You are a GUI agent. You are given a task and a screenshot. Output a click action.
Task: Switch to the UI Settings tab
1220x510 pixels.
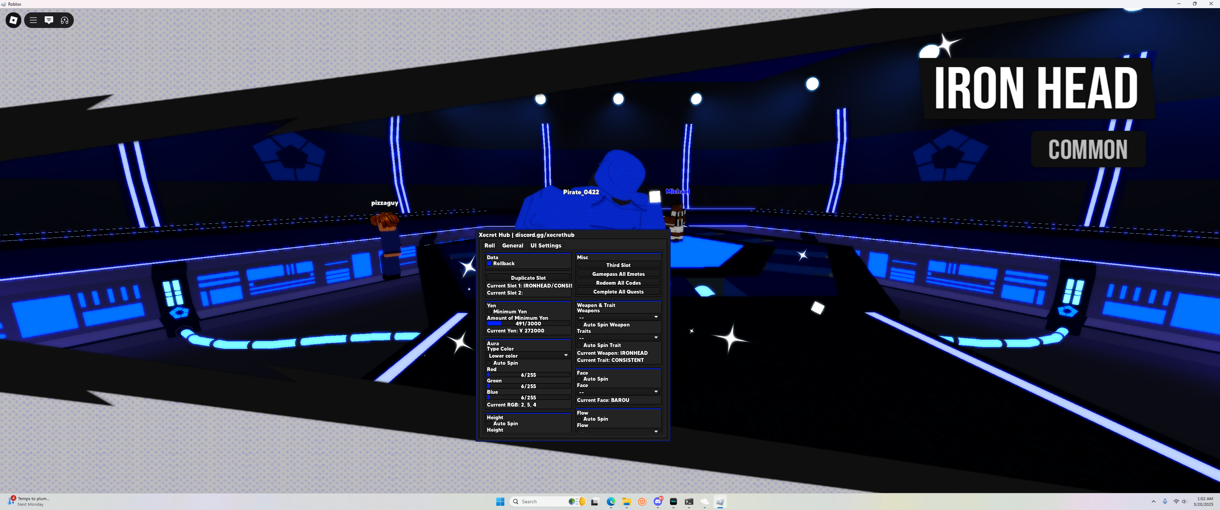pos(545,245)
